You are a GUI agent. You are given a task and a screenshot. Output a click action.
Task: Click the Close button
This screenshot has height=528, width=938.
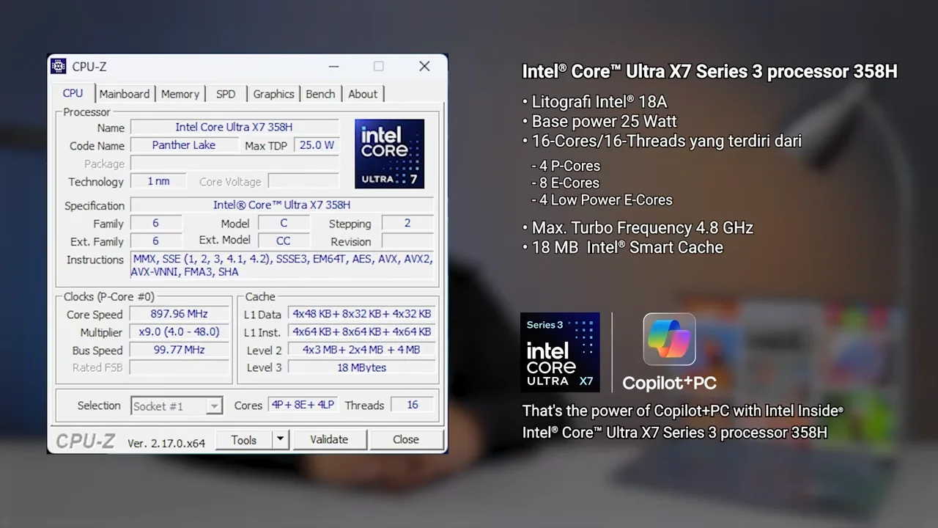406,439
